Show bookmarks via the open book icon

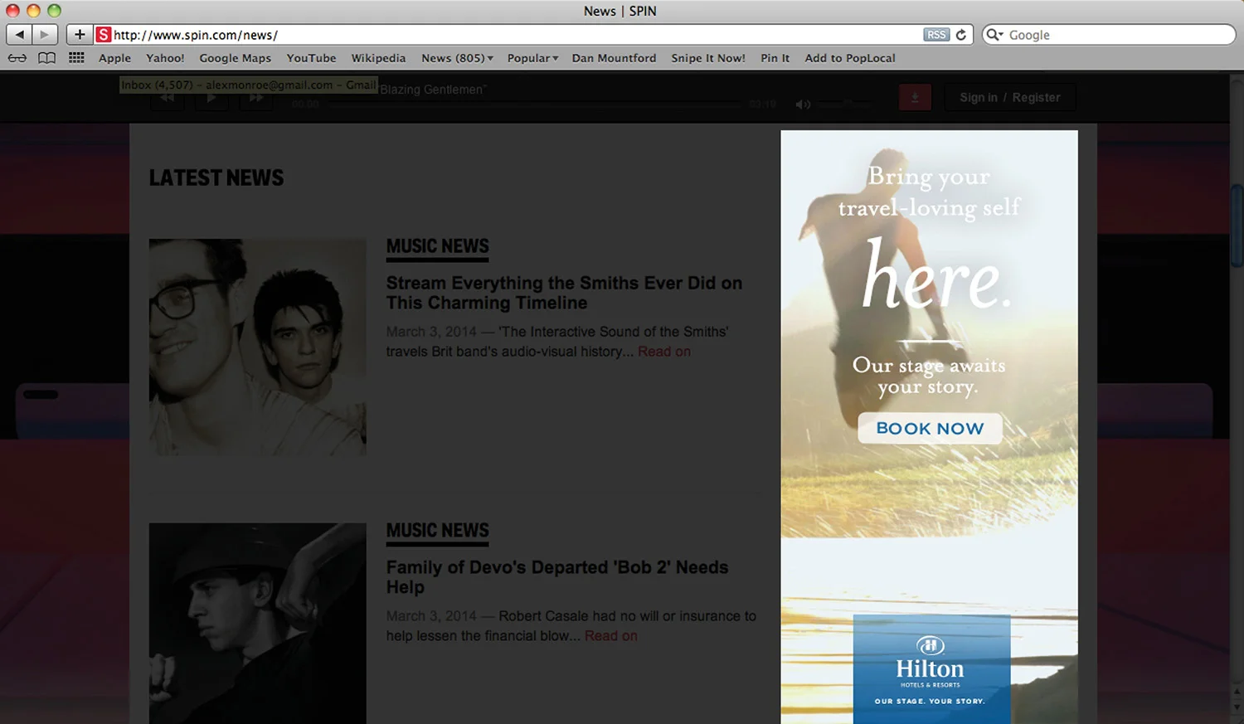tap(47, 58)
